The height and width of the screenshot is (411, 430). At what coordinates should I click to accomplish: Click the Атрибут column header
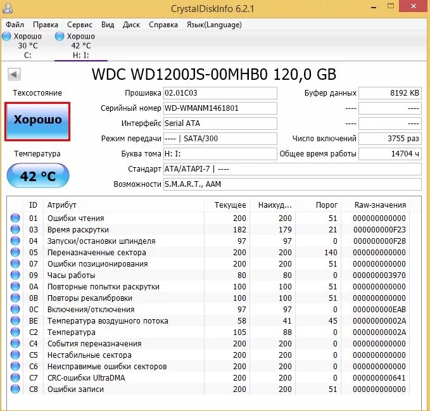click(123, 205)
